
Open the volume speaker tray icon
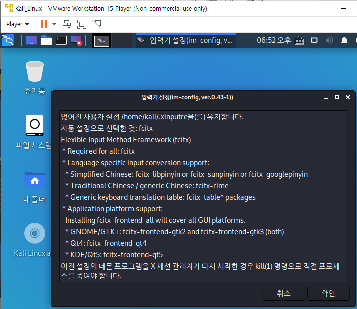(x=329, y=40)
